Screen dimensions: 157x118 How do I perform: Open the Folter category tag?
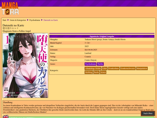coord(105,68)
